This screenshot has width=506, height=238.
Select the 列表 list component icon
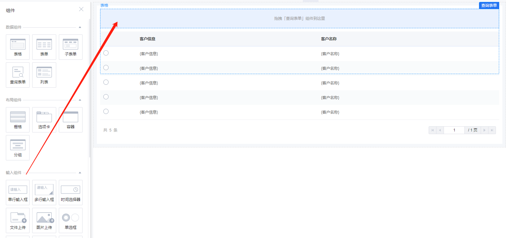[x=44, y=75]
